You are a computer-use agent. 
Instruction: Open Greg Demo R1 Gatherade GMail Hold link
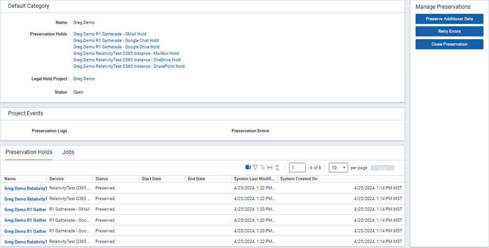[110, 34]
